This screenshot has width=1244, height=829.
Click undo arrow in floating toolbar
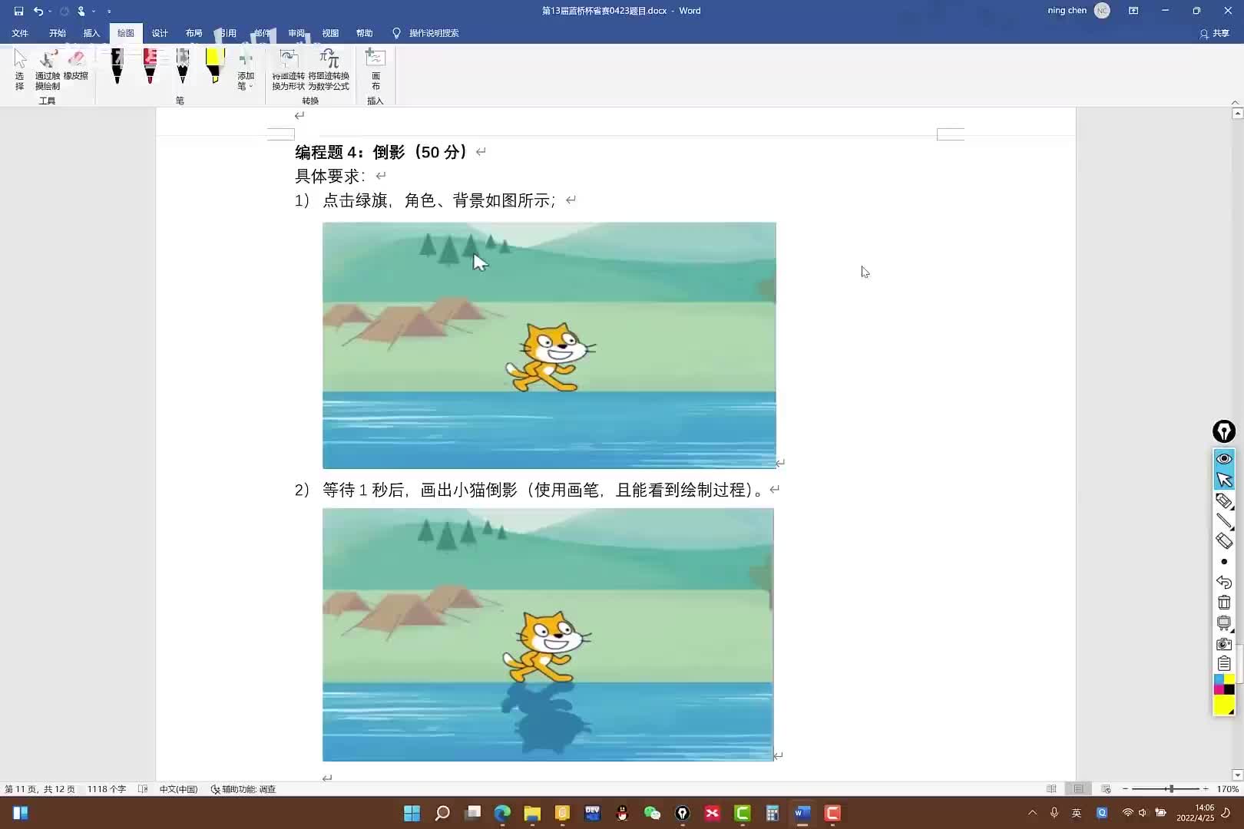coord(1224,583)
